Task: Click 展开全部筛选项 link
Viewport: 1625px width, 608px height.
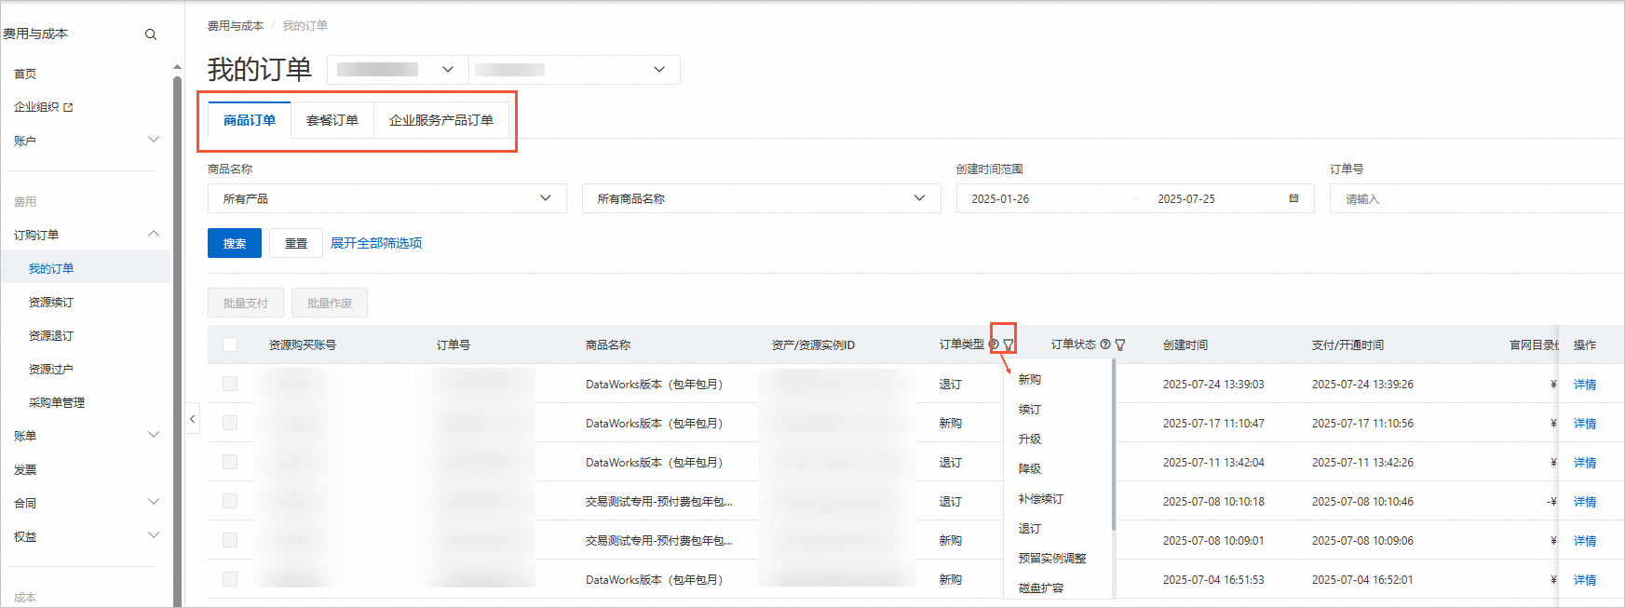Action: click(x=376, y=243)
